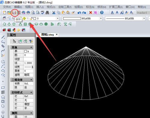150x118 pixels.
Task: Select the 3D cone tool
Action: (x=20, y=24)
